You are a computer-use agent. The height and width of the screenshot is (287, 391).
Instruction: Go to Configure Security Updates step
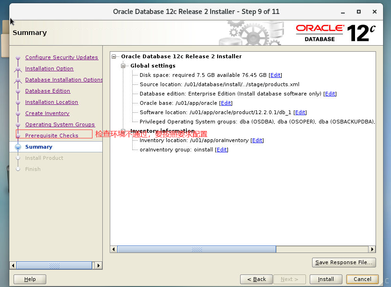[x=62, y=57]
